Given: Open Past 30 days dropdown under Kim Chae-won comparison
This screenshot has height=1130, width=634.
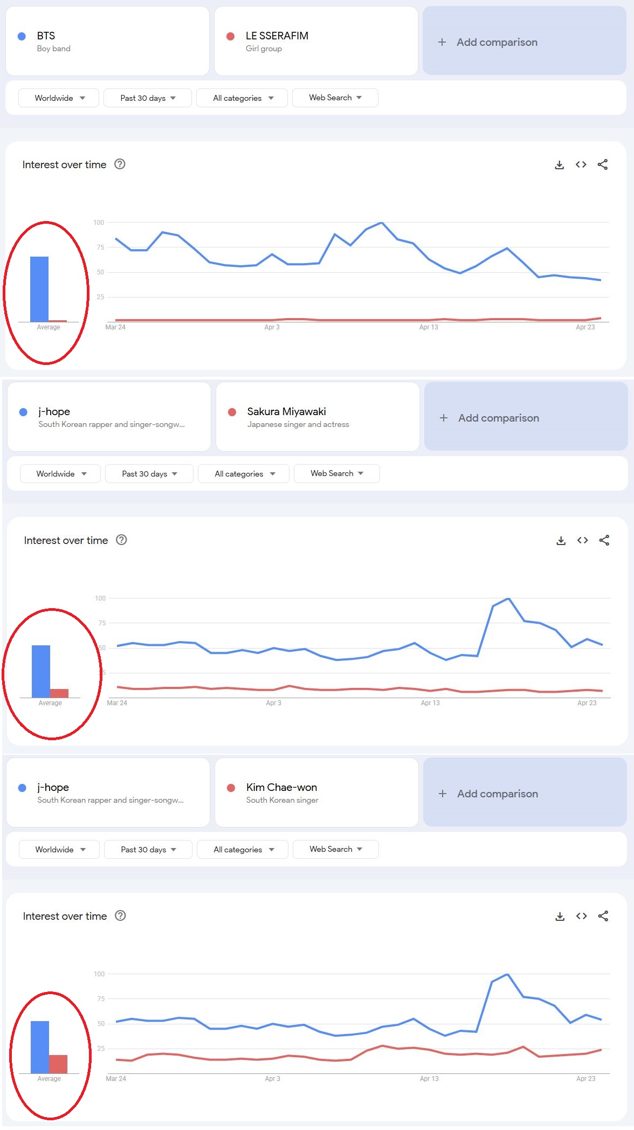Looking at the screenshot, I should pyautogui.click(x=148, y=850).
